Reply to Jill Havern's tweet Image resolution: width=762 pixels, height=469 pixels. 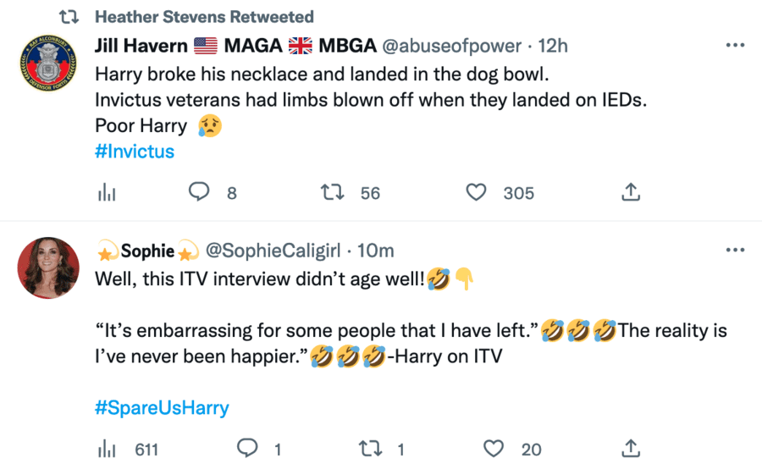pyautogui.click(x=199, y=193)
